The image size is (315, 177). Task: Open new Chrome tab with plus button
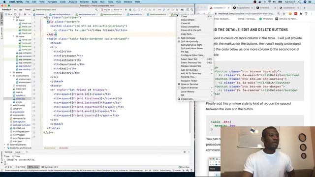point(304,8)
